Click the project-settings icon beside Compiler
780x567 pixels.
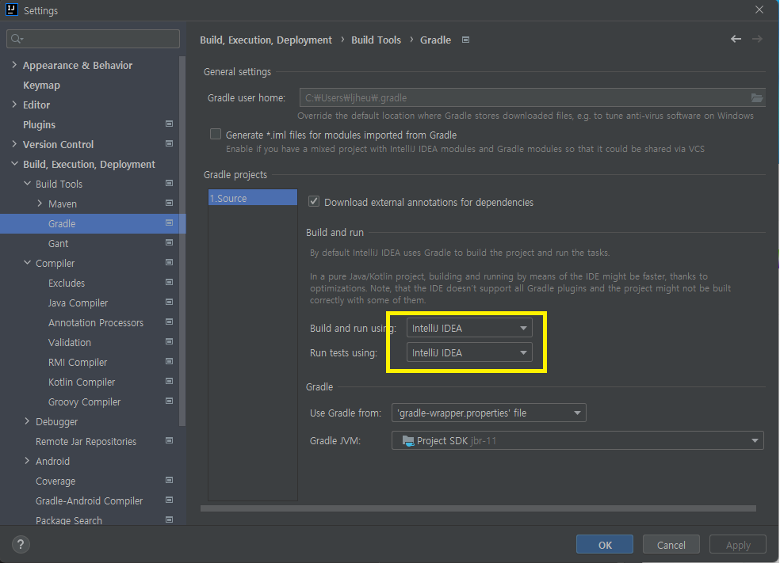[x=169, y=262]
